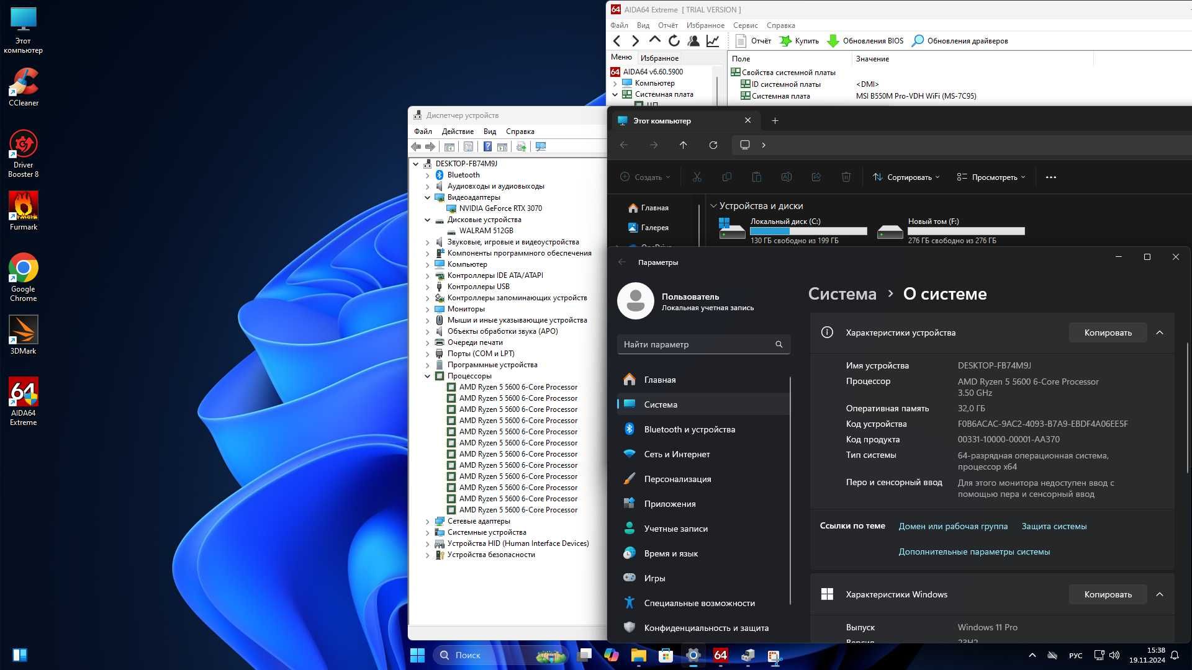The height and width of the screenshot is (670, 1192).
Task: Open Start menu on taskbar
Action: pos(417,655)
